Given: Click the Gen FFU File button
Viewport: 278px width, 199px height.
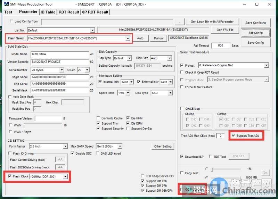Looking at the screenshot, I should coord(225,30).
